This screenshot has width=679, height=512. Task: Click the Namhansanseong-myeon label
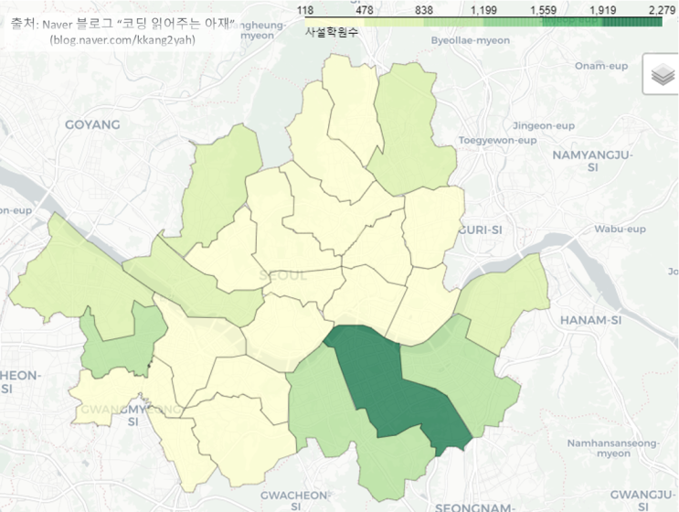pyautogui.click(x=613, y=448)
